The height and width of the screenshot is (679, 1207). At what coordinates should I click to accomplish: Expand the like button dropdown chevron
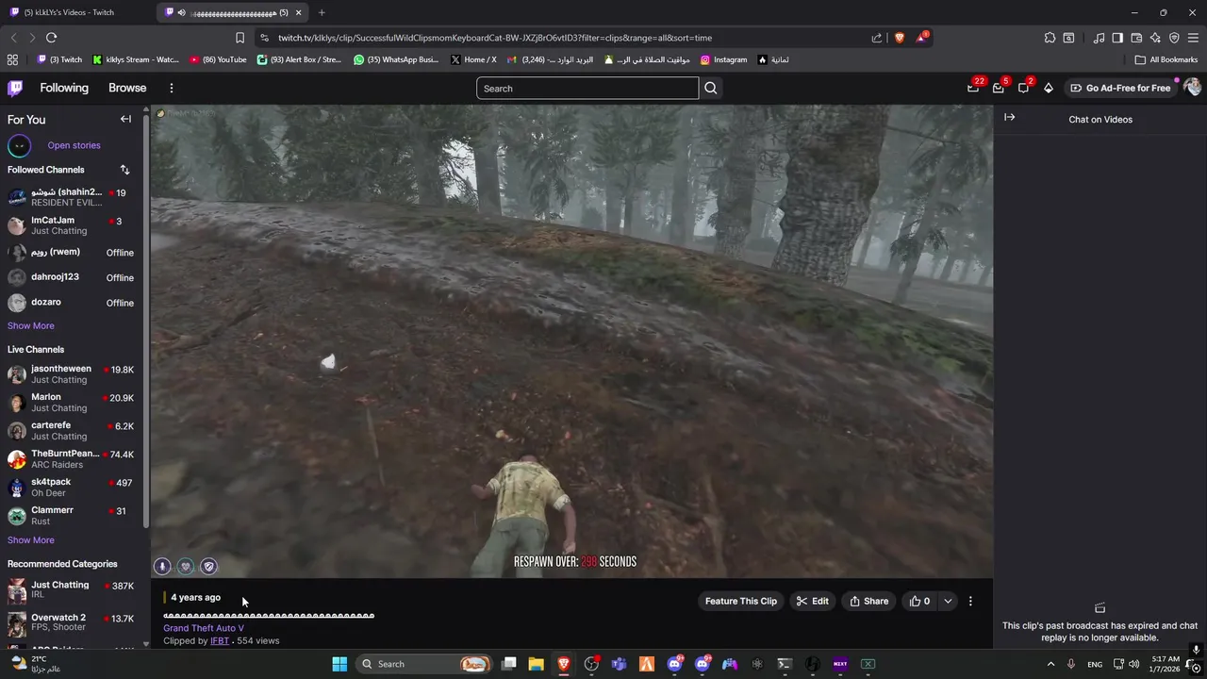[x=948, y=601]
